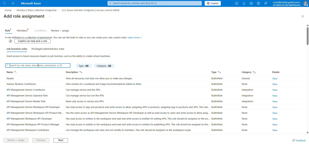Click the top bar feedback person icon

(266, 3)
